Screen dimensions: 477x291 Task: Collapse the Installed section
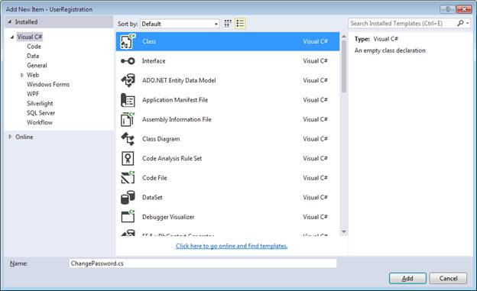click(x=9, y=22)
